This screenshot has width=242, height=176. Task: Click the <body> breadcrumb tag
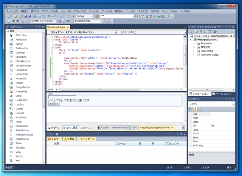[105, 128]
